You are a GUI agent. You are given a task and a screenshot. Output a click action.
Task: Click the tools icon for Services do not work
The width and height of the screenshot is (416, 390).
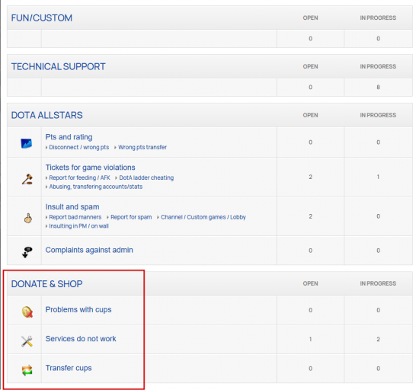[x=27, y=341]
